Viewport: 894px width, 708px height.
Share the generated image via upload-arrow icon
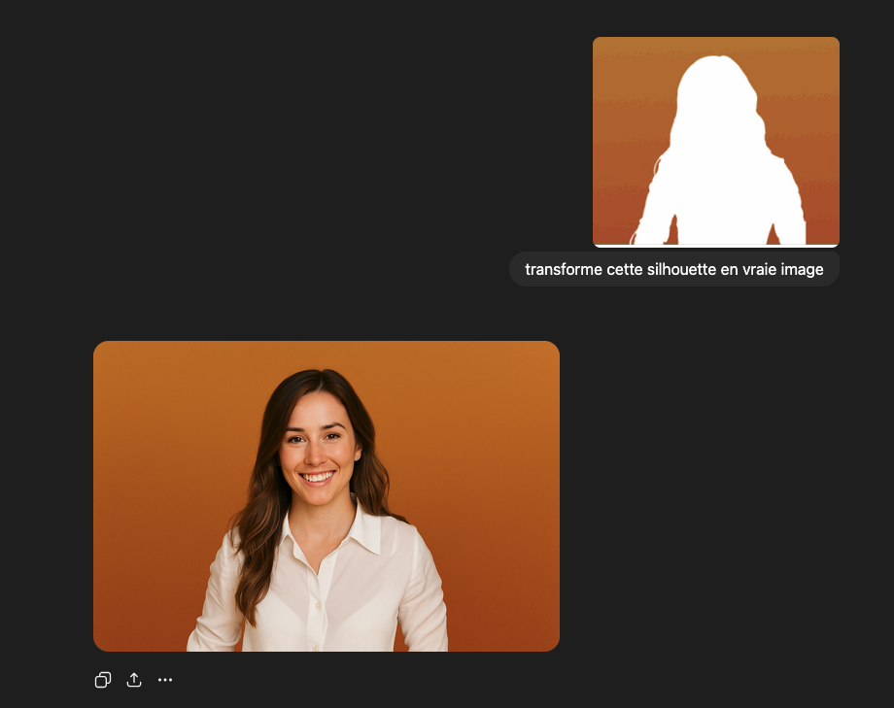point(134,680)
